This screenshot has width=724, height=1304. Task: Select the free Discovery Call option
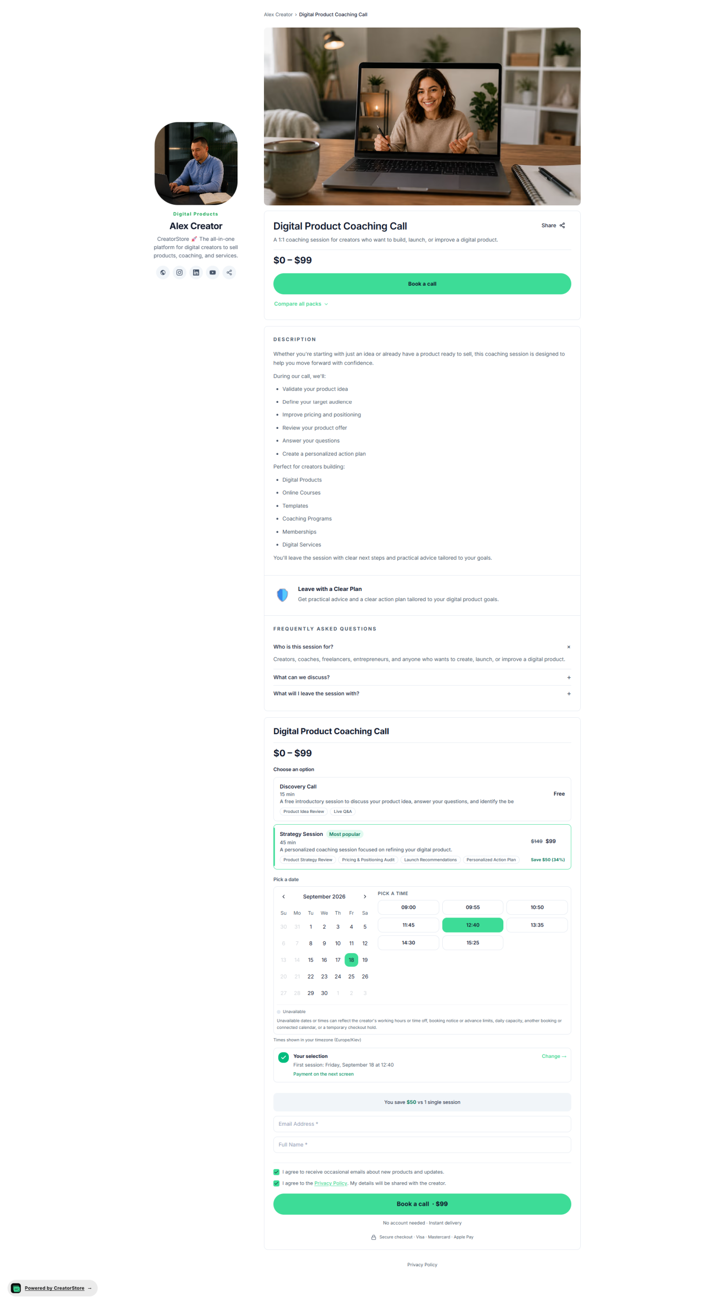click(422, 799)
